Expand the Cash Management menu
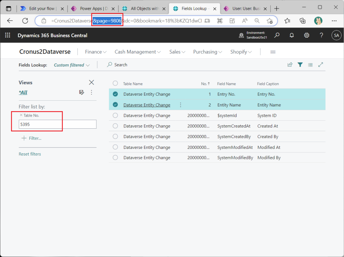This screenshot has width=344, height=257. pyautogui.click(x=137, y=52)
